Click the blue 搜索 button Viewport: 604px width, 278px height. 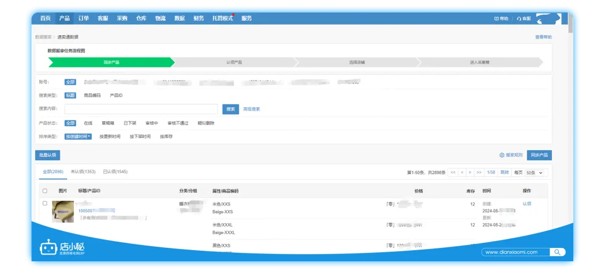(231, 109)
